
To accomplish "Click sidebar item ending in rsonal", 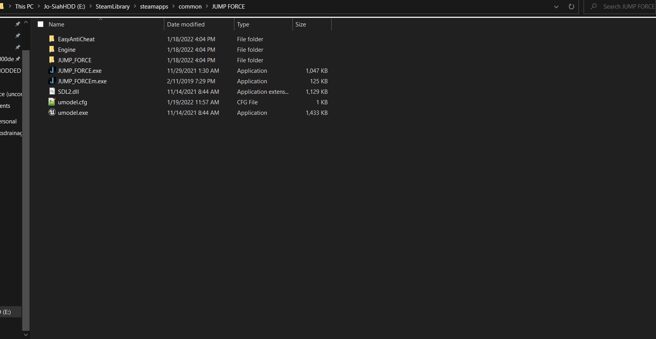I will coord(9,121).
